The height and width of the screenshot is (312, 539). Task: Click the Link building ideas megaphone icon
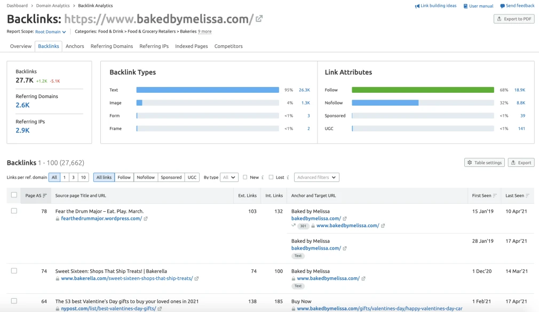[417, 6]
